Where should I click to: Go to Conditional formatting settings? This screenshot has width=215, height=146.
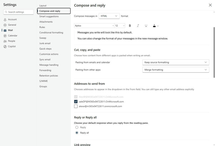tap(51, 33)
